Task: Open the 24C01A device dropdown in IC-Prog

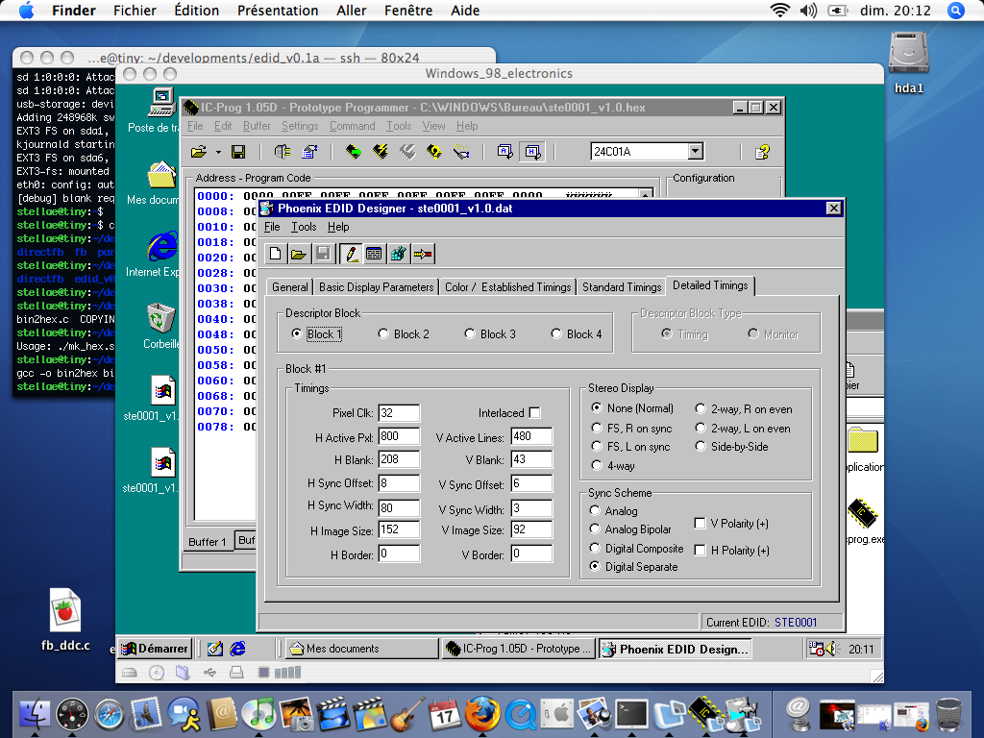Action: pos(696,151)
